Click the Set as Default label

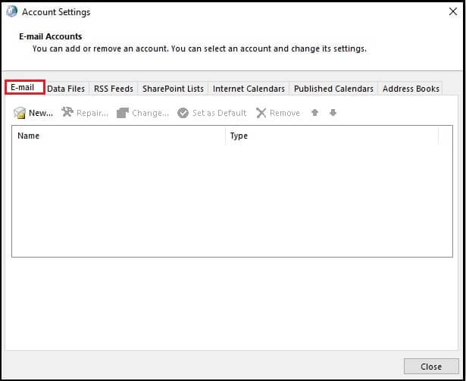pos(219,113)
